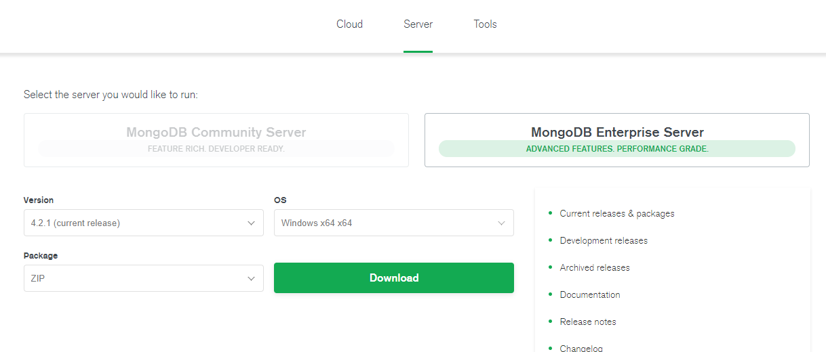Open the OS dropdown showing Windows x64
The height and width of the screenshot is (352, 826).
pyautogui.click(x=394, y=223)
